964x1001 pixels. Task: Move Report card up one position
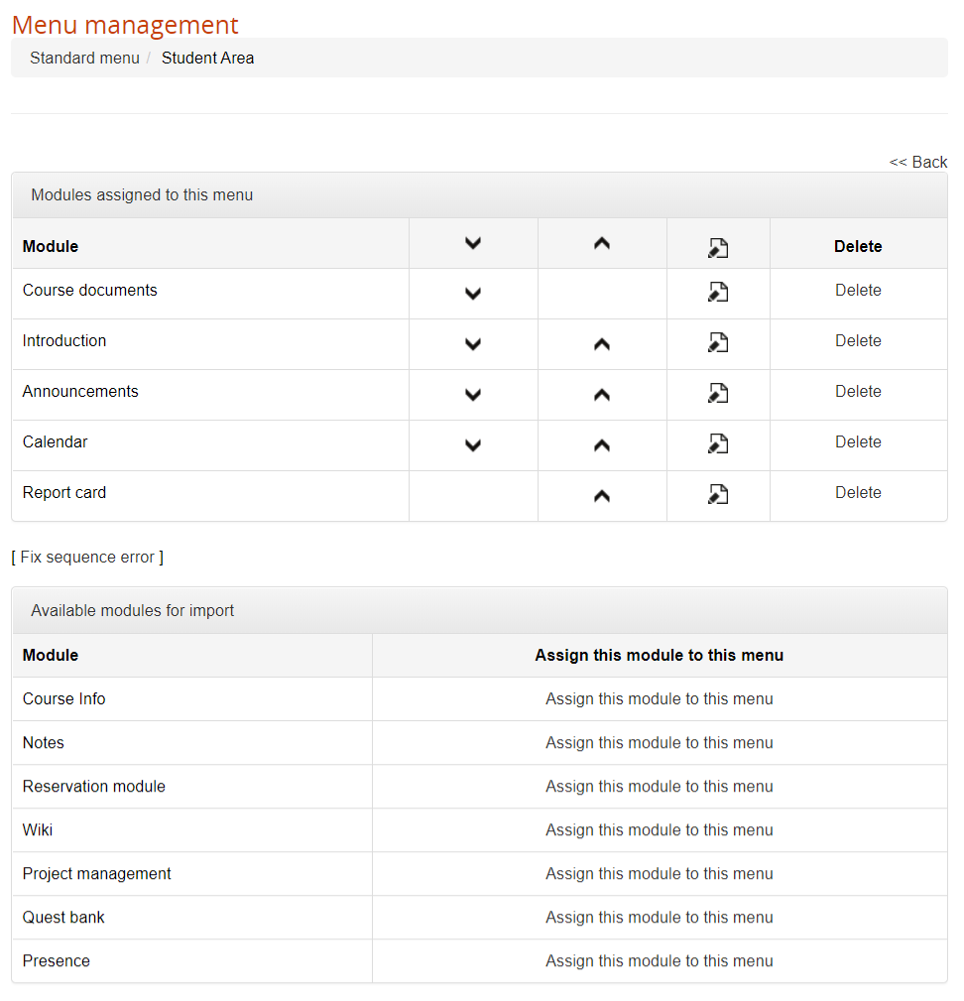[602, 493]
